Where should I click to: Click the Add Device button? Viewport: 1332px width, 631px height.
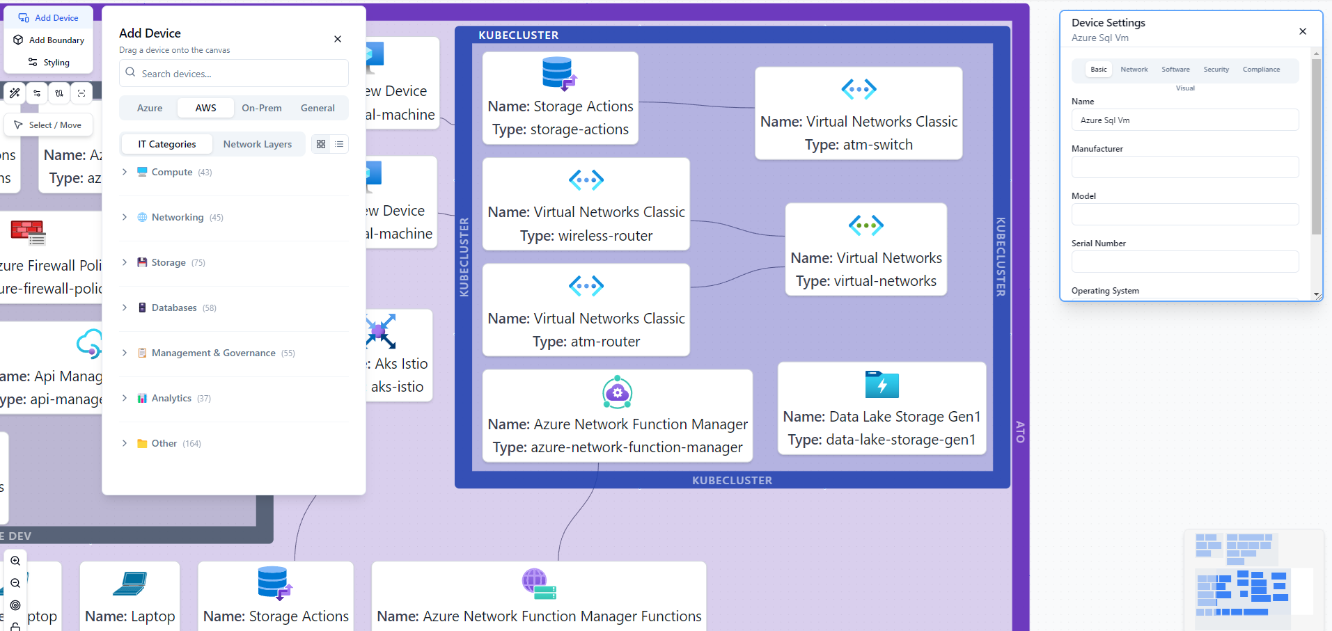click(x=49, y=18)
